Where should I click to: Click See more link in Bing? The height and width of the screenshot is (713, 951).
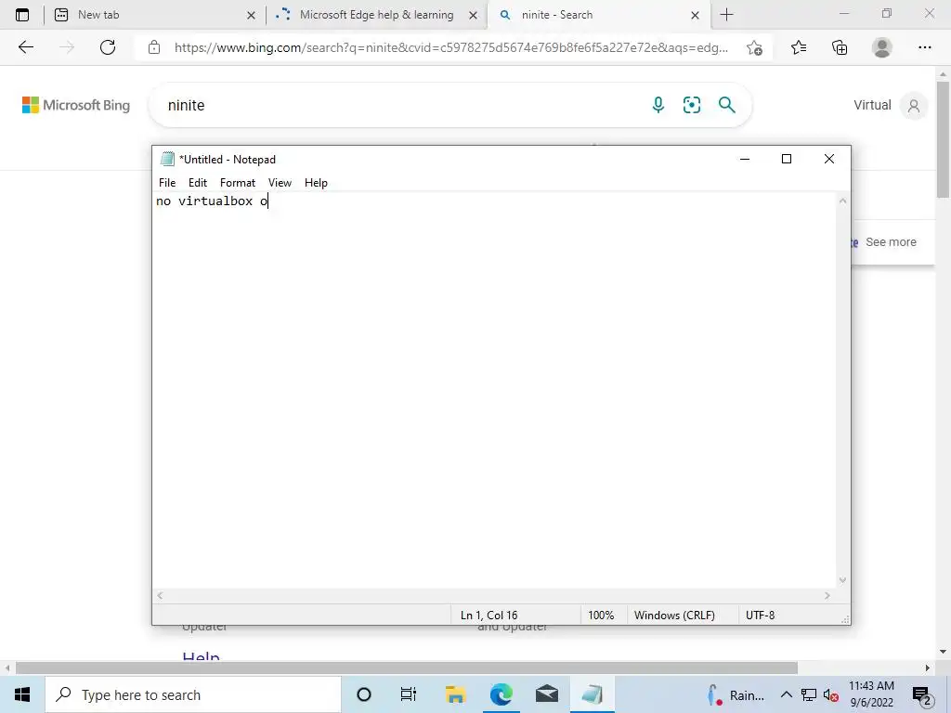pos(891,242)
